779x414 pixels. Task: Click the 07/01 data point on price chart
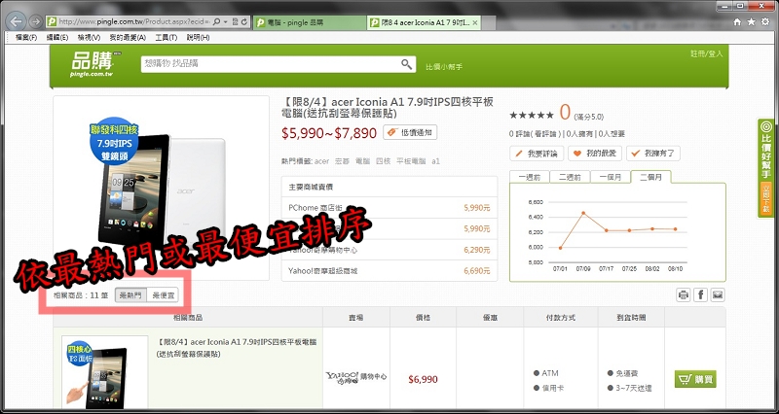(x=561, y=248)
